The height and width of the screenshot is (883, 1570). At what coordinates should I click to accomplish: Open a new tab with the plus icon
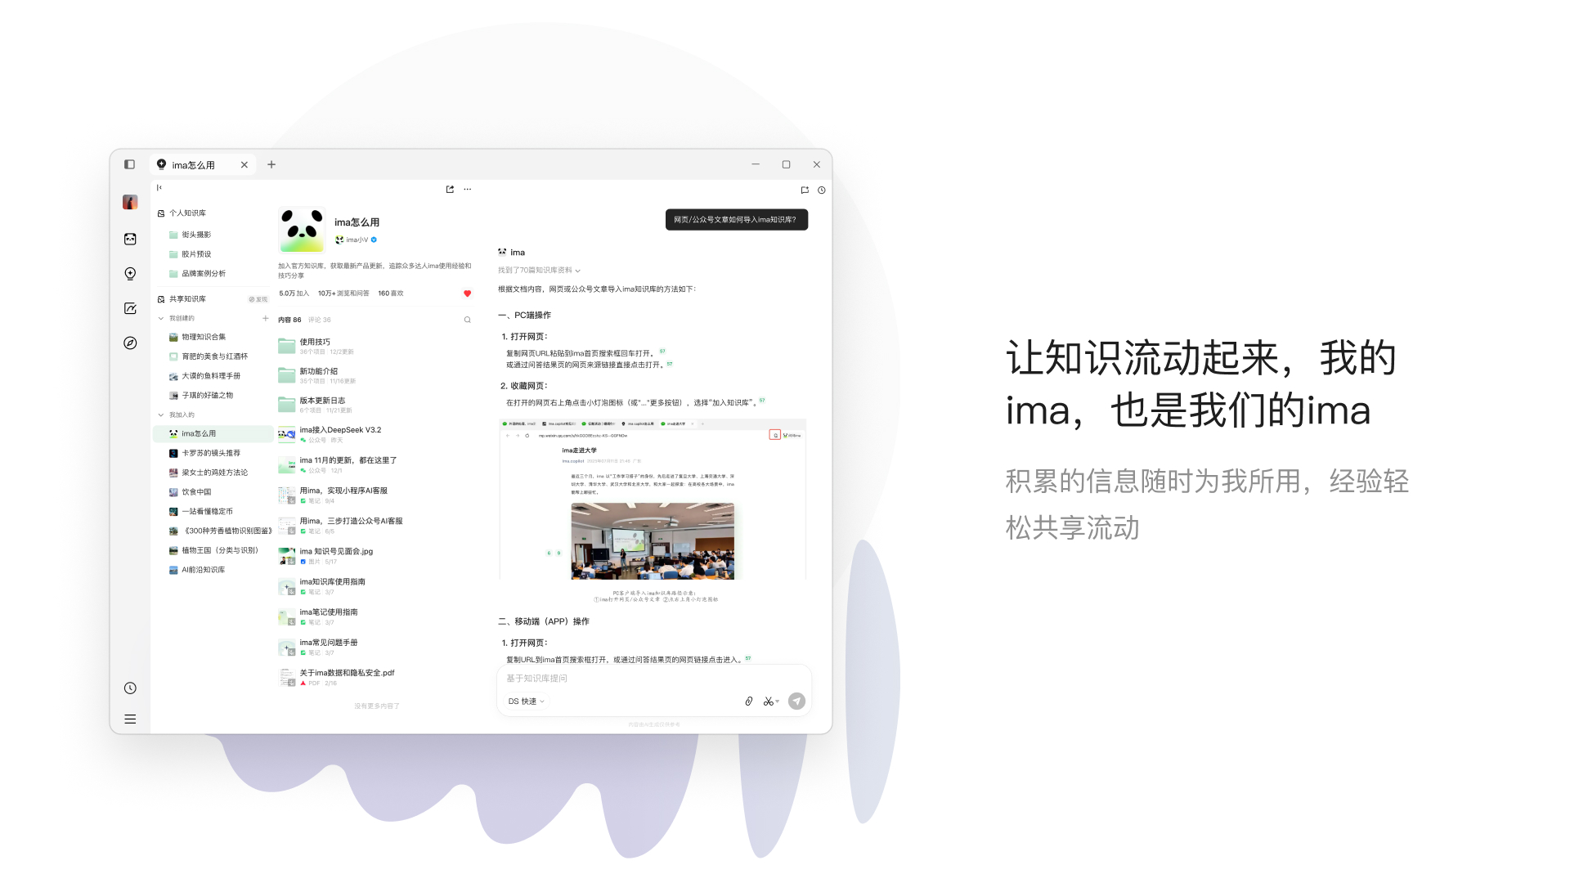[271, 164]
